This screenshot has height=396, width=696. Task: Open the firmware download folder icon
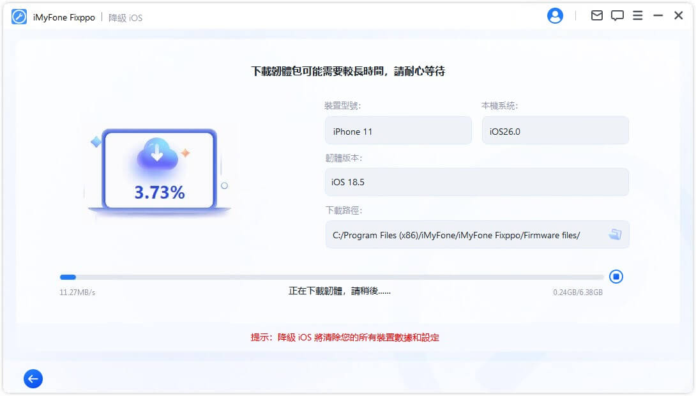[x=615, y=234]
